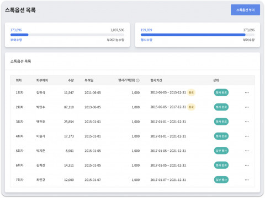Open the more options menu for 2회차
265x198 pixels.
[x=247, y=107]
